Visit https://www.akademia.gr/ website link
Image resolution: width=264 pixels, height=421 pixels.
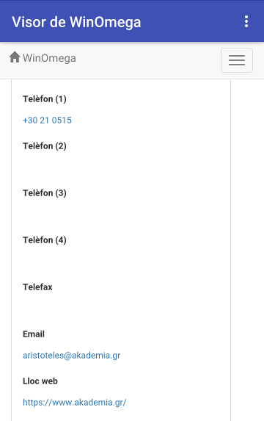pos(75,402)
